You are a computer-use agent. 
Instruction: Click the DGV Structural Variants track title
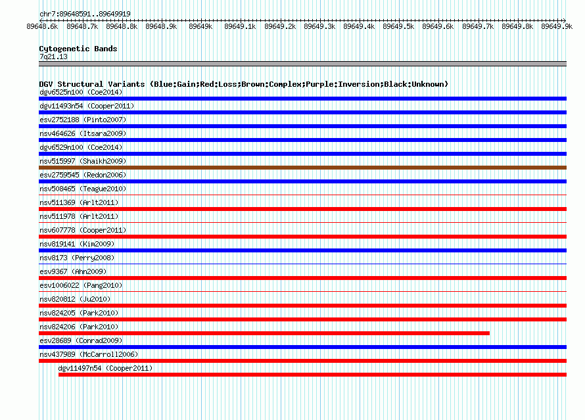pos(244,84)
